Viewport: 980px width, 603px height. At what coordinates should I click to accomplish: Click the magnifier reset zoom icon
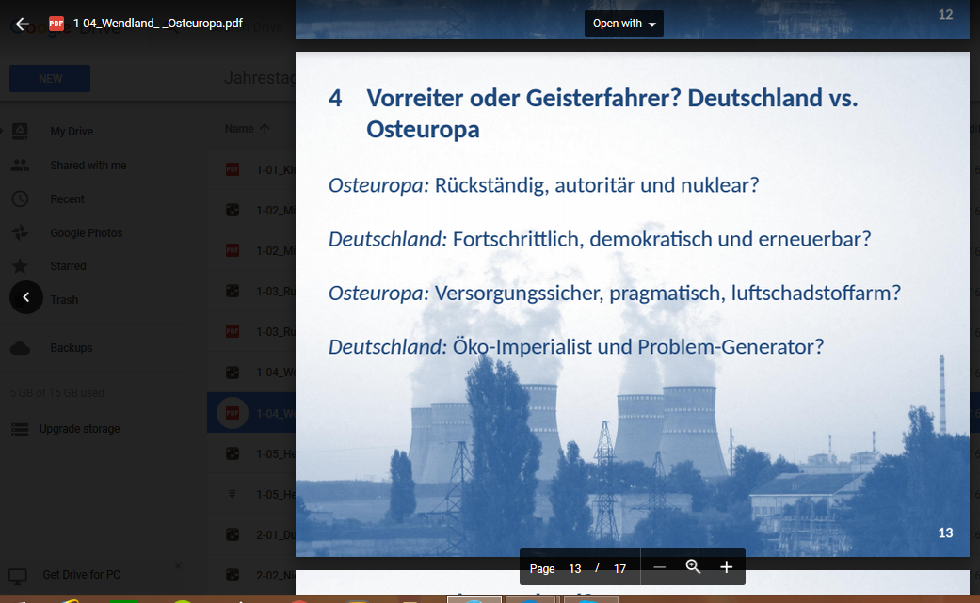(693, 567)
